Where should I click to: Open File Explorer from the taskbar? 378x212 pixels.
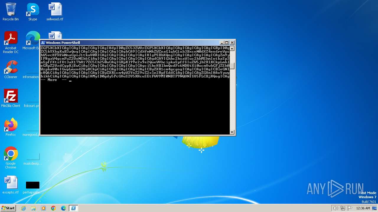pyautogui.click(x=33, y=208)
